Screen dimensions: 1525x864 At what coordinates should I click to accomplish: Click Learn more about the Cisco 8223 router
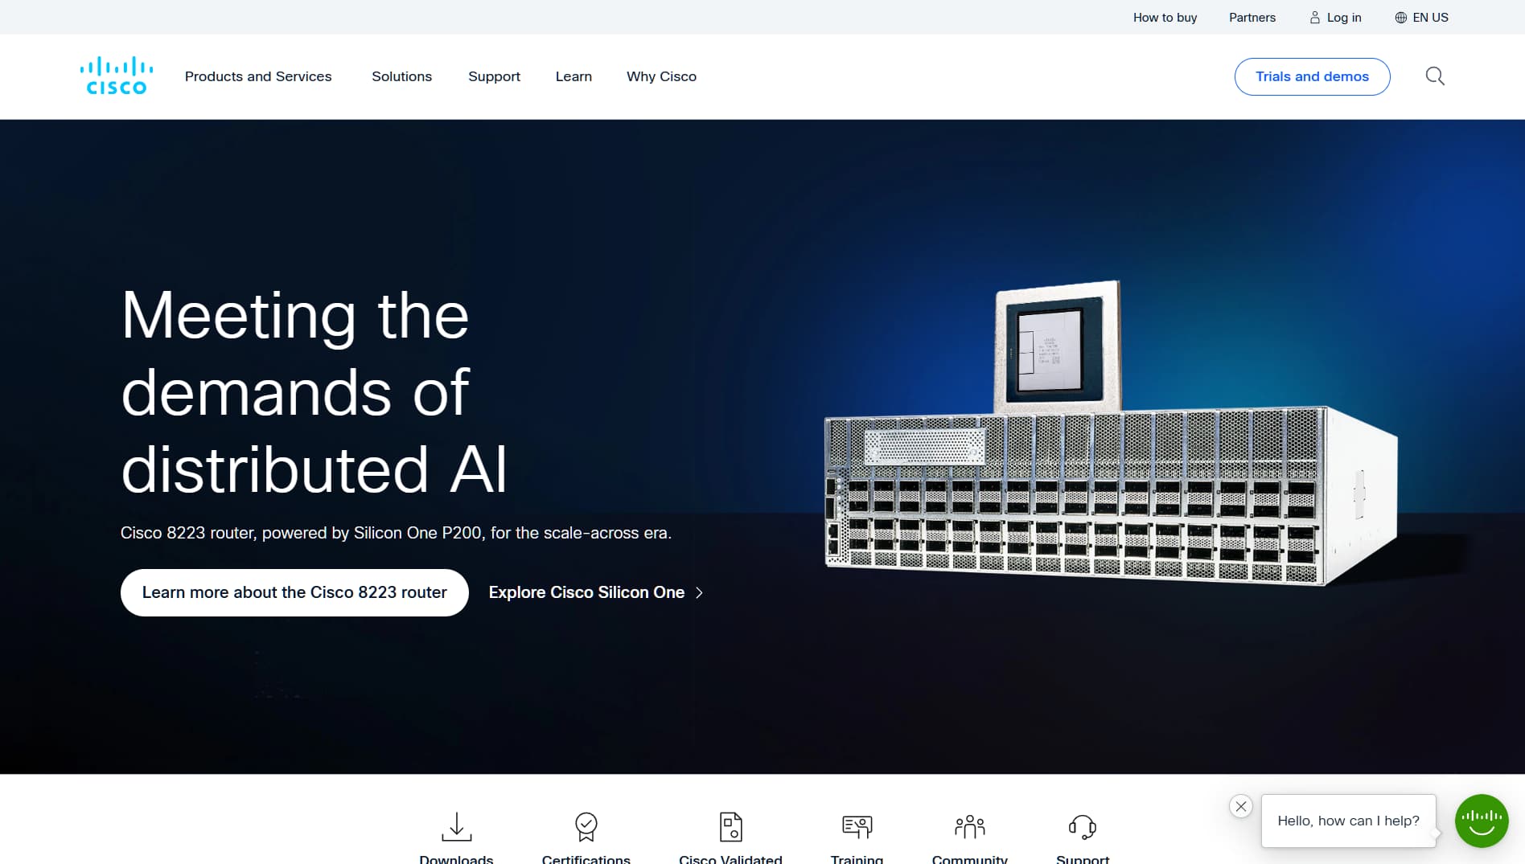[x=294, y=592]
